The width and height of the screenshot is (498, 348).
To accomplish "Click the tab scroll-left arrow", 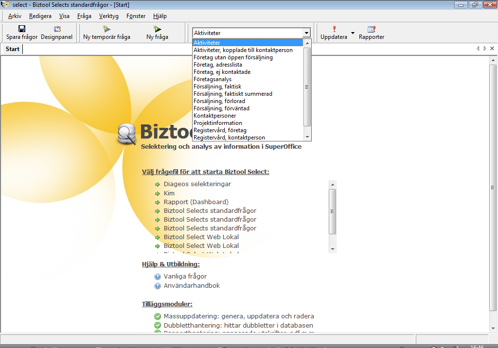I will coord(478,48).
